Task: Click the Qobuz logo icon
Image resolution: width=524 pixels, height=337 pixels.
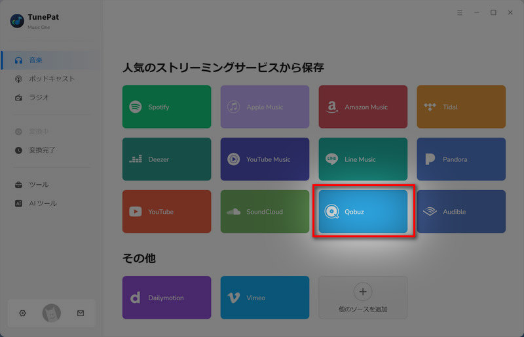Action: point(331,212)
